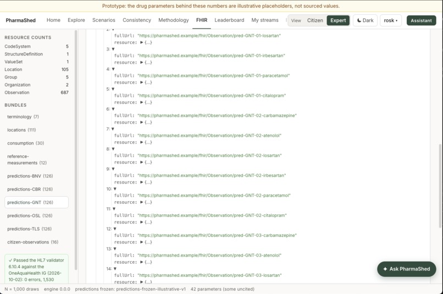Collapse entry 14 disclosure triangle
Screen dimensions: 443x294
click(x=115, y=269)
